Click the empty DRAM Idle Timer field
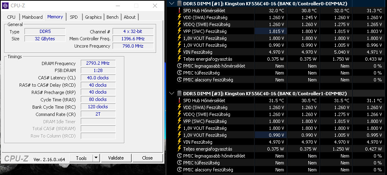This screenshot has width=387, height=175. 98,122
